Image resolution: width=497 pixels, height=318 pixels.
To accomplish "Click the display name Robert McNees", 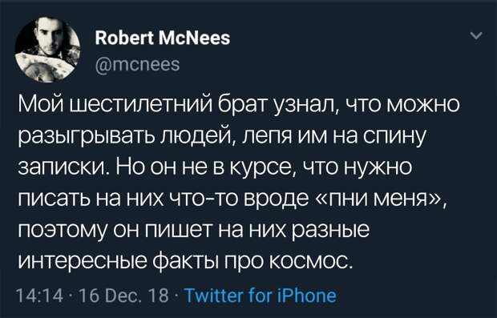I will (x=163, y=38).
